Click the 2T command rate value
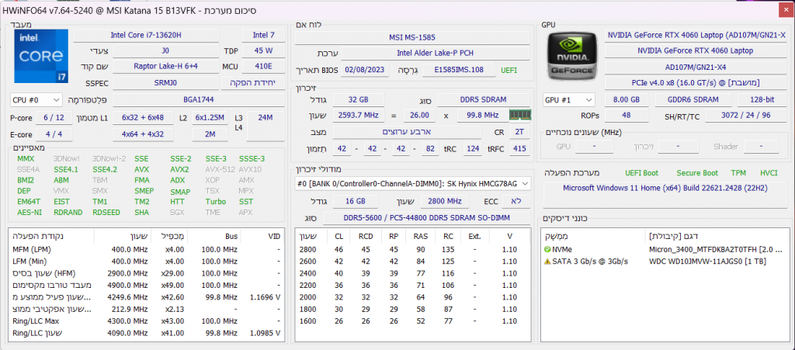This screenshot has width=795, height=350. (x=519, y=133)
